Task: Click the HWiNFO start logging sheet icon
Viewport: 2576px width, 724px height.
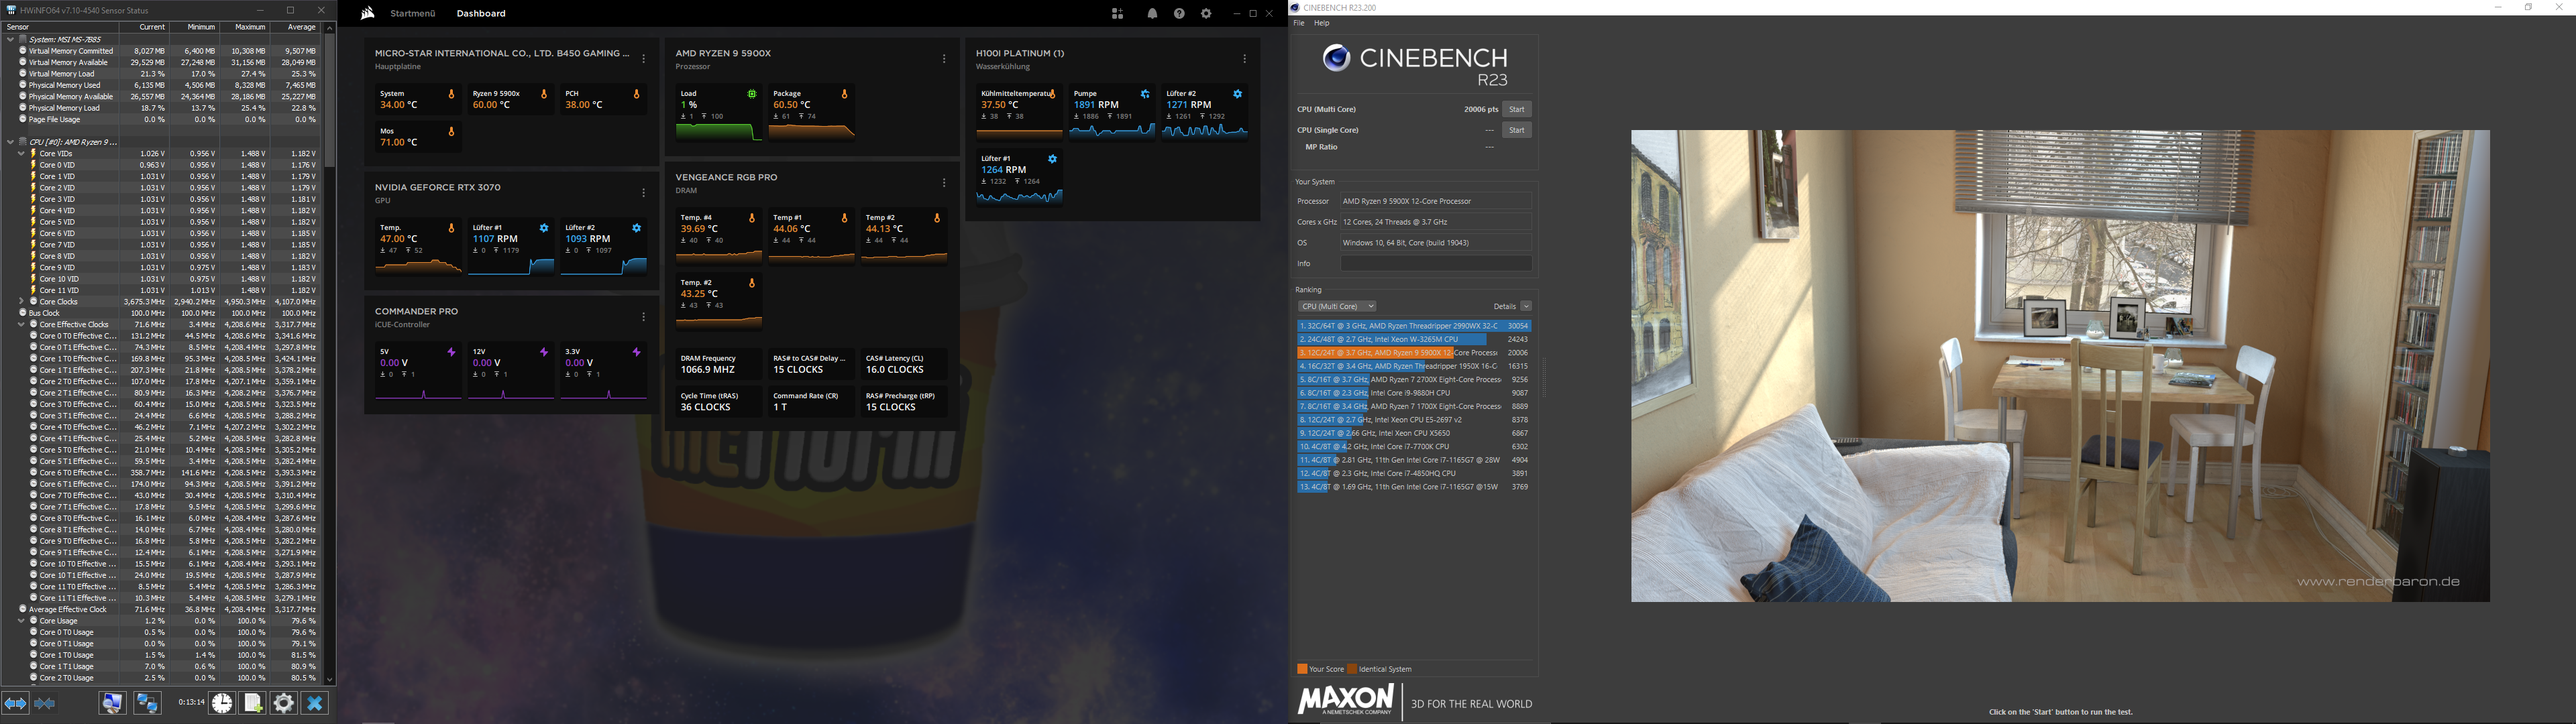Action: (x=253, y=703)
